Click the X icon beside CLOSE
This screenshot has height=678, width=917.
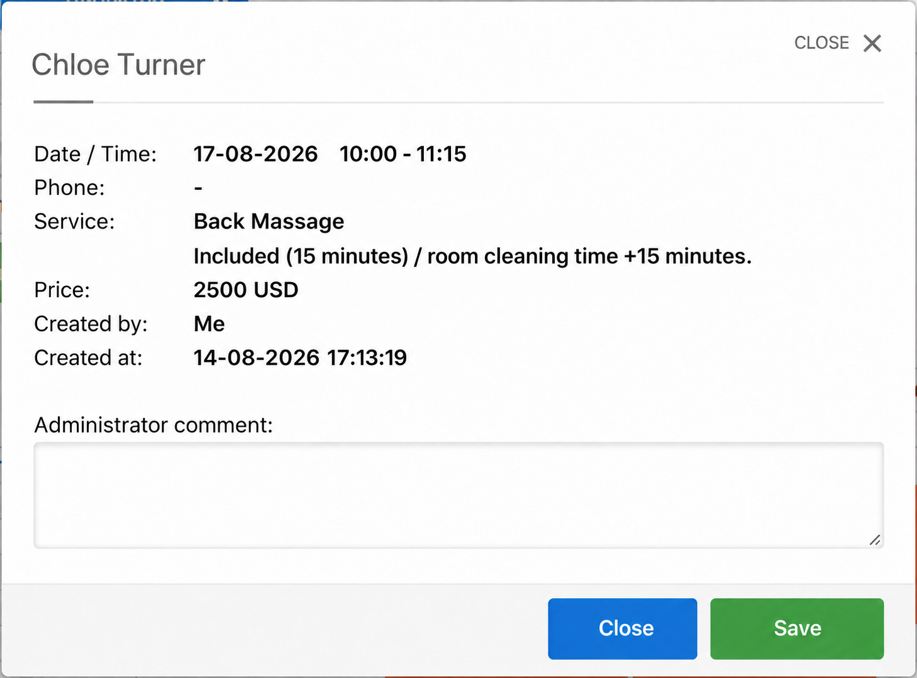pyautogui.click(x=872, y=43)
